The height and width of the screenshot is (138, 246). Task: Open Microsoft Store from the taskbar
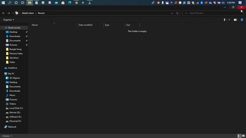point(63,3)
